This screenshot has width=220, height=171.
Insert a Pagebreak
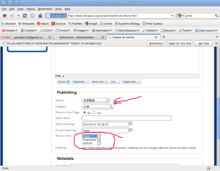click(81, 82)
